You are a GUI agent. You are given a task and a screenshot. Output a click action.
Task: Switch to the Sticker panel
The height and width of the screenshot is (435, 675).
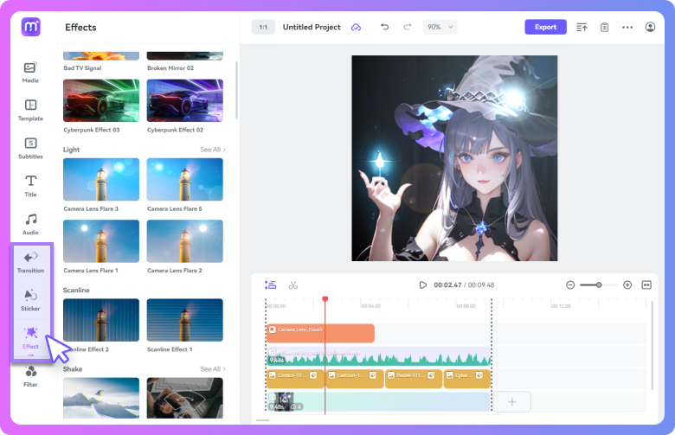click(x=30, y=299)
